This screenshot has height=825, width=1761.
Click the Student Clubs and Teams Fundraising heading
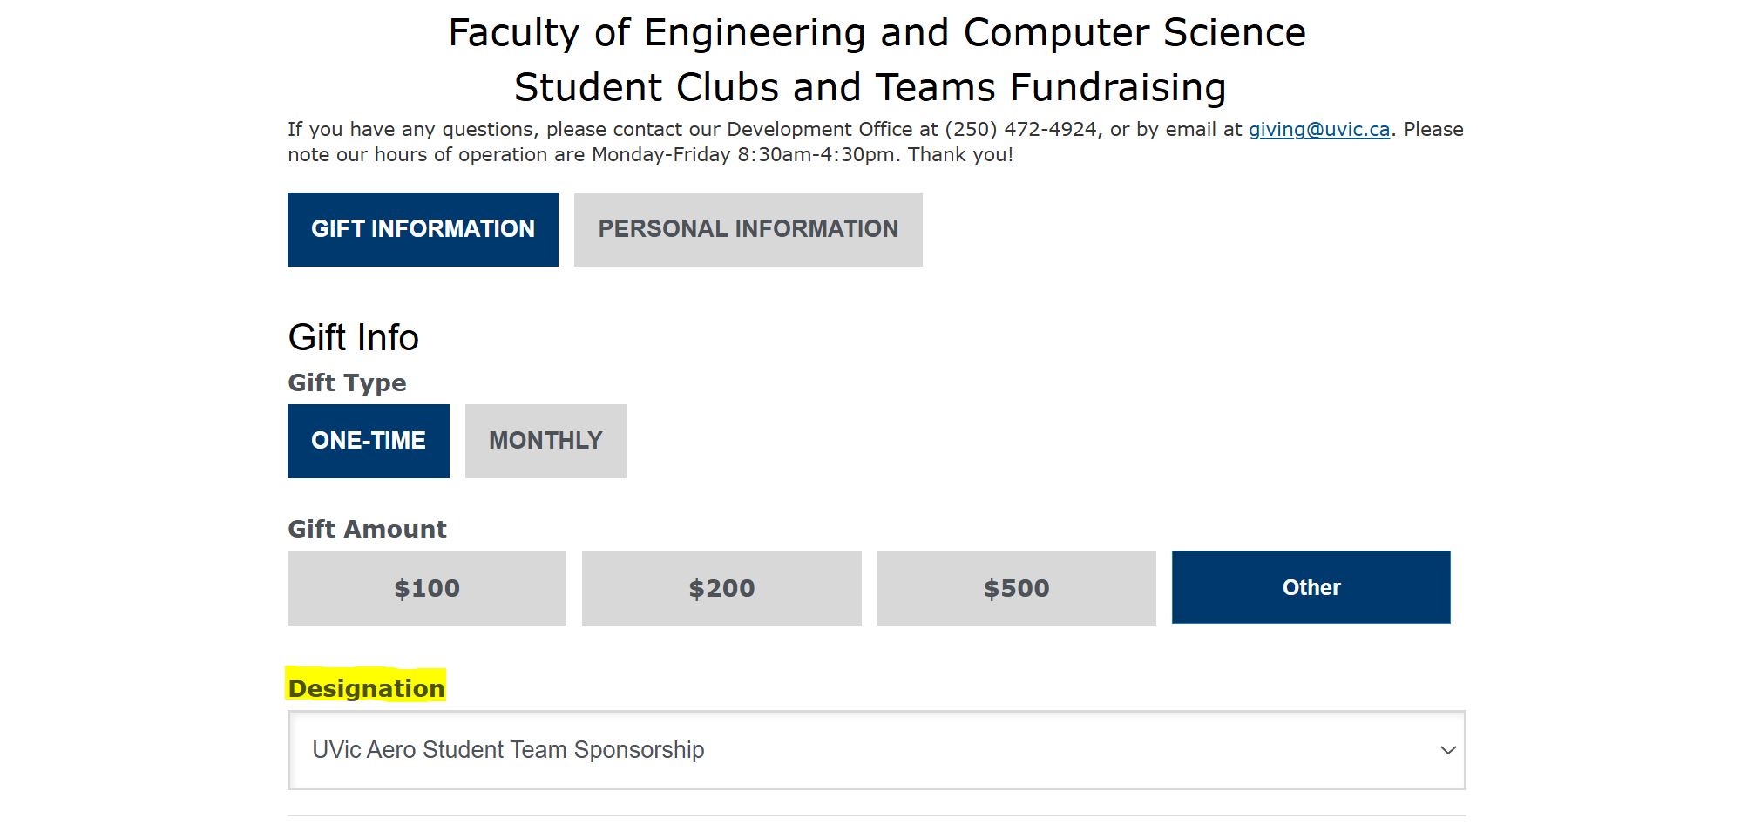(x=870, y=87)
